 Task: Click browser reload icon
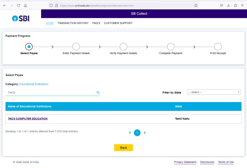click(19, 6)
